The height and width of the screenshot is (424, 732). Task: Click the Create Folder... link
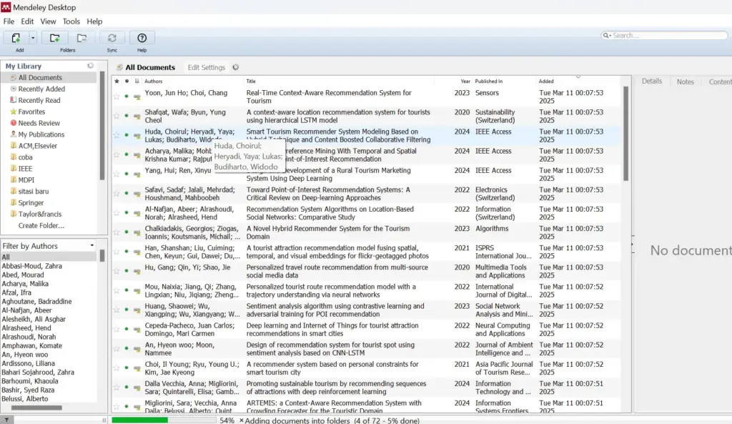click(41, 225)
